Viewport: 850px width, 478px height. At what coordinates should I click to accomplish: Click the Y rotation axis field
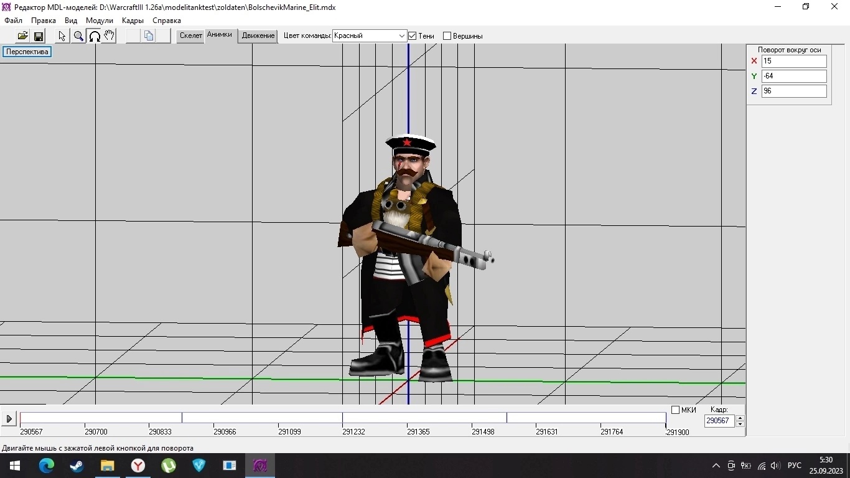[794, 76]
